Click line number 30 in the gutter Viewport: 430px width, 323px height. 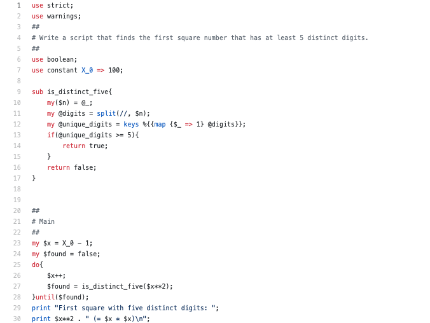pos(17,319)
